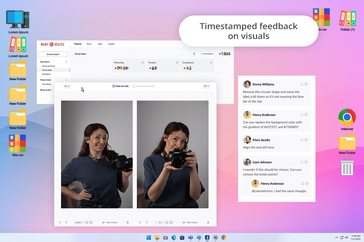This screenshot has height=242, width=364.
Task: Rotate the V1 image clockwise
Action: [x=66, y=222]
